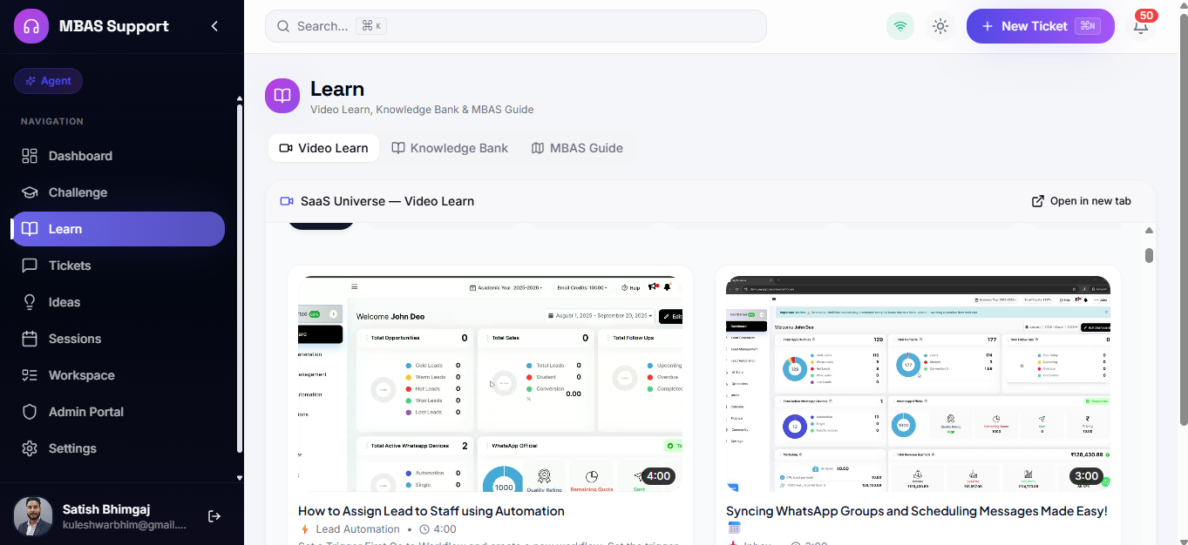Click the New Ticket button
This screenshot has width=1188, height=545.
[1040, 26]
